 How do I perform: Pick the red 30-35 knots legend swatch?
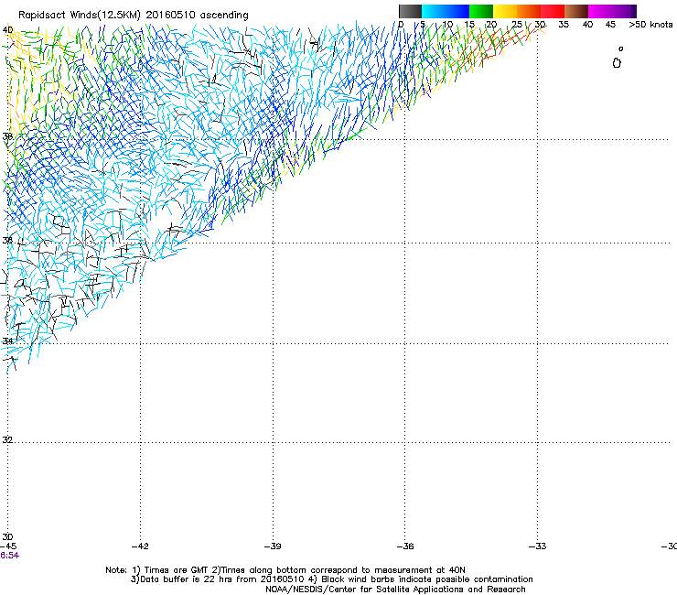click(x=553, y=11)
